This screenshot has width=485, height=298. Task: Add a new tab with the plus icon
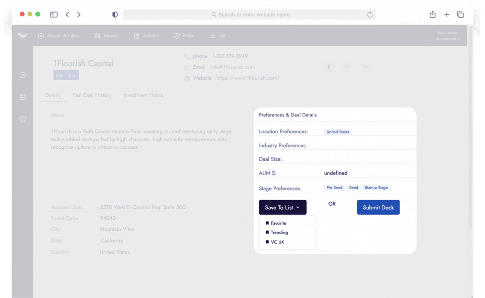(x=447, y=15)
